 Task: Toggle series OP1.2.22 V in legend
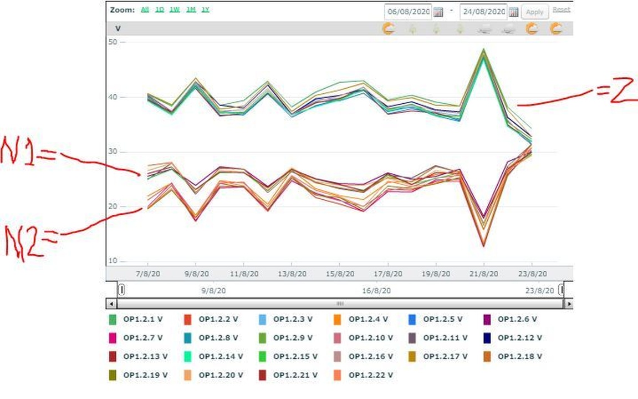pos(364,375)
